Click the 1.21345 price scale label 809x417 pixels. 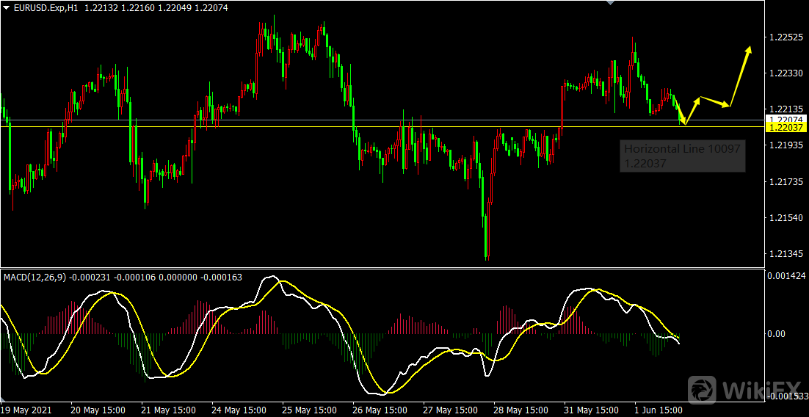785,254
